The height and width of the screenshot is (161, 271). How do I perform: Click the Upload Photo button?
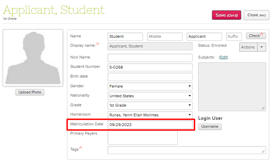[x=30, y=92]
